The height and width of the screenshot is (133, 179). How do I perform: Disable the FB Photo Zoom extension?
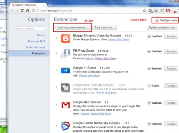pos(149,51)
